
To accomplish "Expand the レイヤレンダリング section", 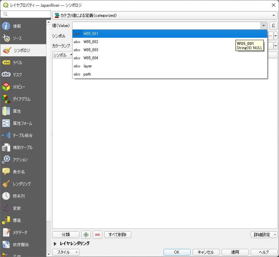I will (x=56, y=244).
